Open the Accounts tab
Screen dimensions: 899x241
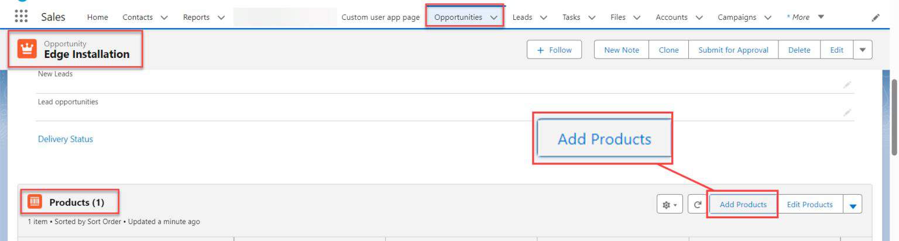click(671, 18)
